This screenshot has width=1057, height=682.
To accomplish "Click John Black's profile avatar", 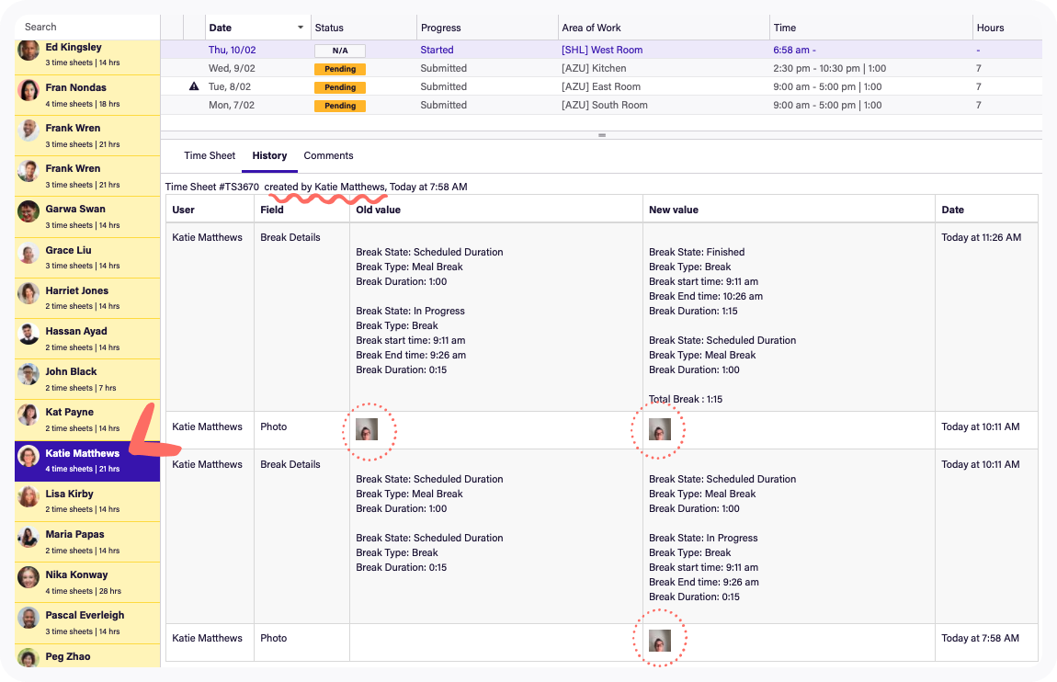I will [28, 374].
